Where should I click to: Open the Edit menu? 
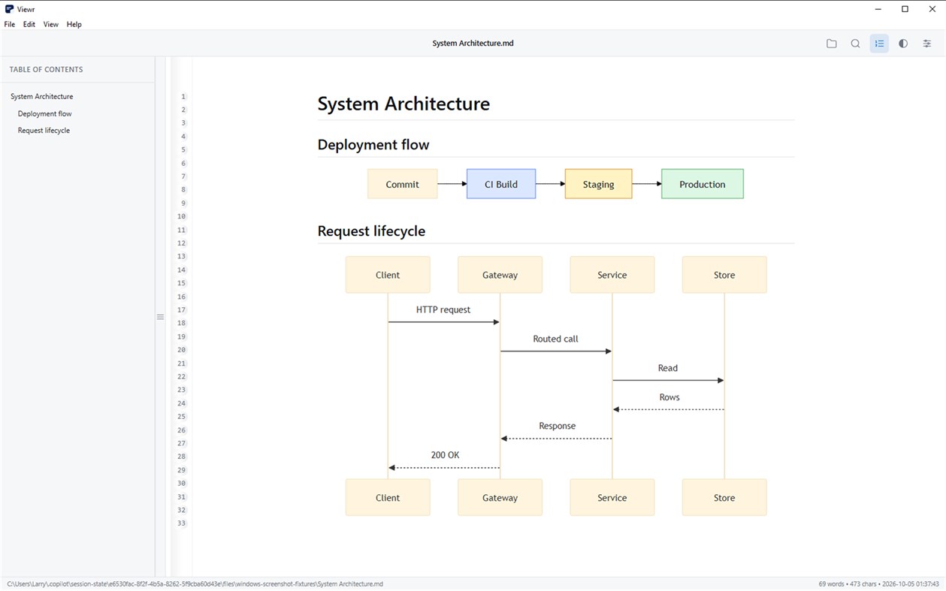click(x=29, y=24)
